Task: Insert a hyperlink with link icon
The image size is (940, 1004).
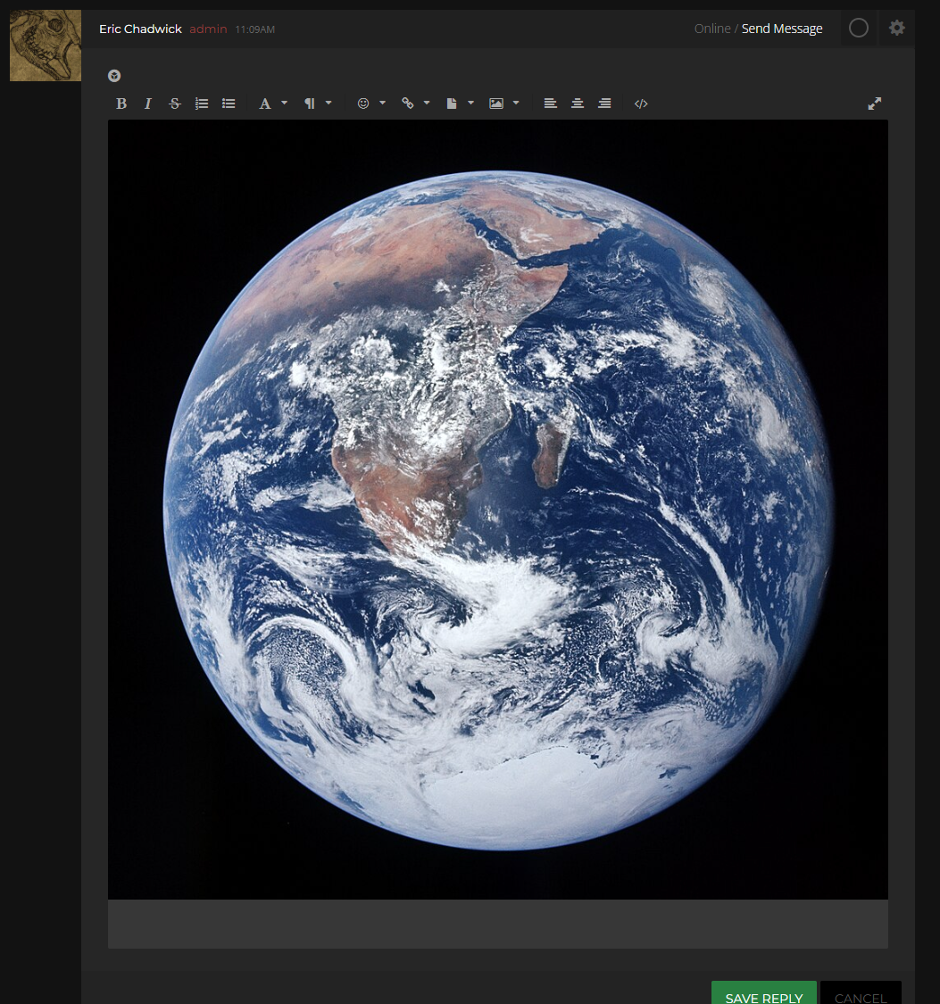Action: pos(407,104)
